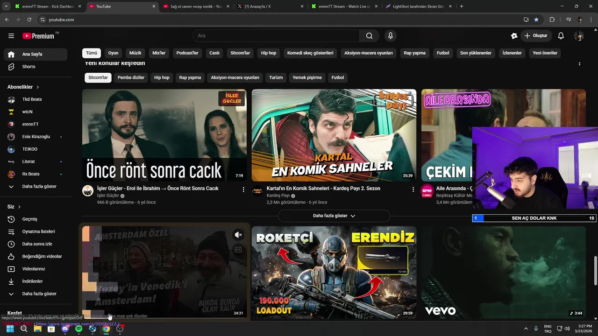This screenshot has width=598, height=336.
Task: Bookmark star in address bar
Action: point(536,20)
